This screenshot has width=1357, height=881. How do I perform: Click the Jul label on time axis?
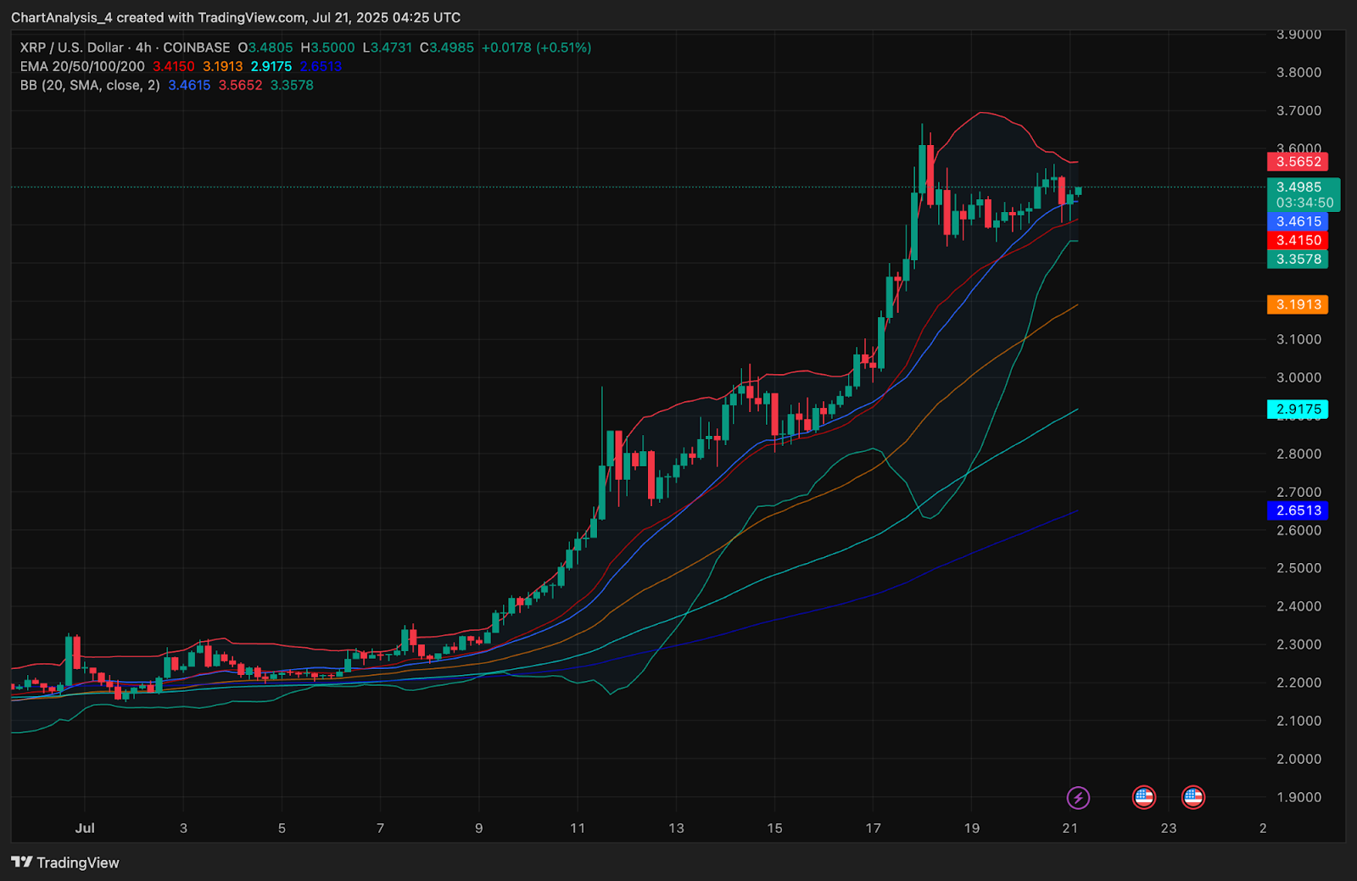click(x=85, y=828)
